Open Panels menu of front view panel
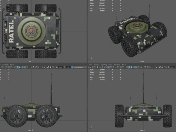 [12, 65]
